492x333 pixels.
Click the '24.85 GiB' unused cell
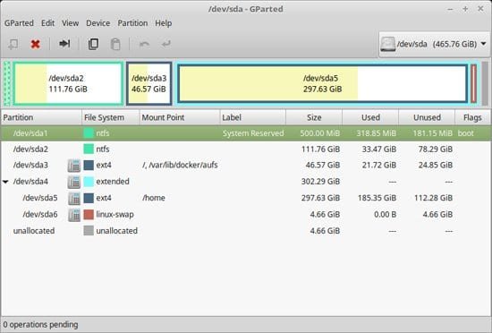click(x=436, y=165)
